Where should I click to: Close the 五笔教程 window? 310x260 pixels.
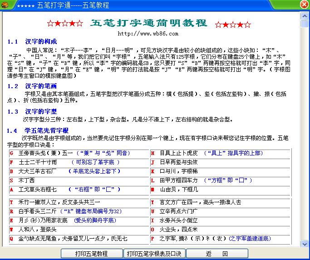click(305, 5)
